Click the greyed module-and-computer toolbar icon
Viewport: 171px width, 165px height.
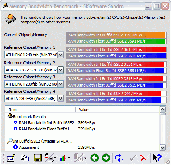tap(79, 158)
